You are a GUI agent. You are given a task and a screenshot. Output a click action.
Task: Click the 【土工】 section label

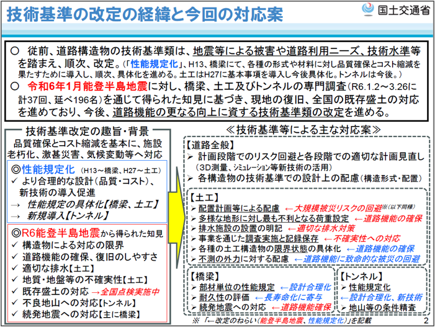click(204, 197)
